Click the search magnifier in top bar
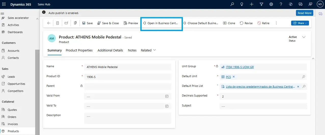Image resolution: width=325 pixels, height=135 pixels. click(x=232, y=4)
